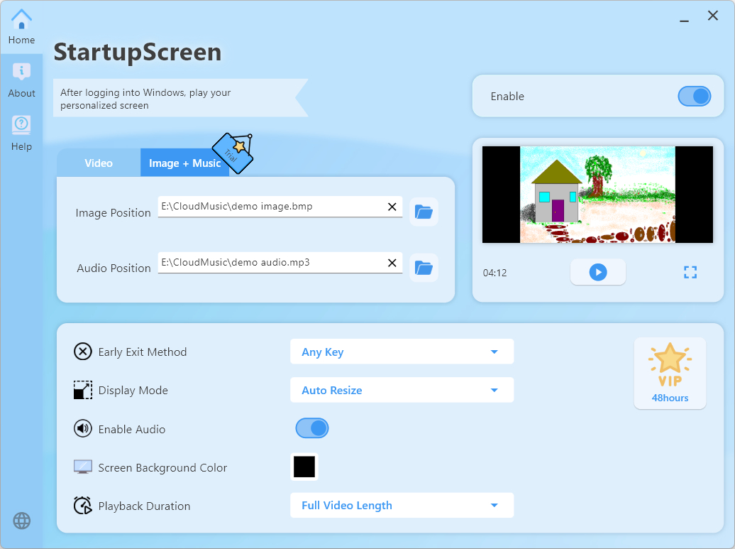The image size is (735, 549).
Task: Switch to the Video tab
Action: (99, 163)
